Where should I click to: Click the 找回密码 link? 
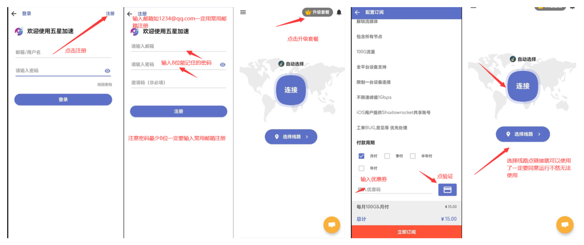(x=104, y=84)
